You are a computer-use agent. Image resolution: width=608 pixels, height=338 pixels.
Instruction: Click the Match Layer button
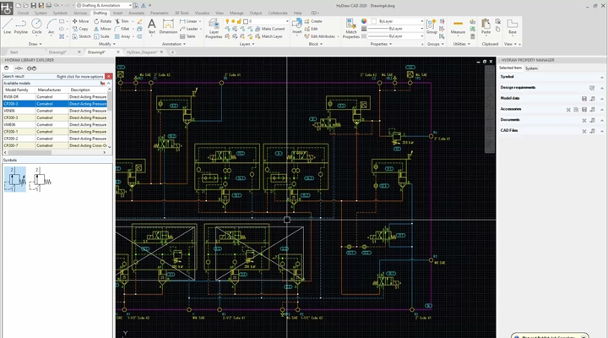(x=269, y=36)
